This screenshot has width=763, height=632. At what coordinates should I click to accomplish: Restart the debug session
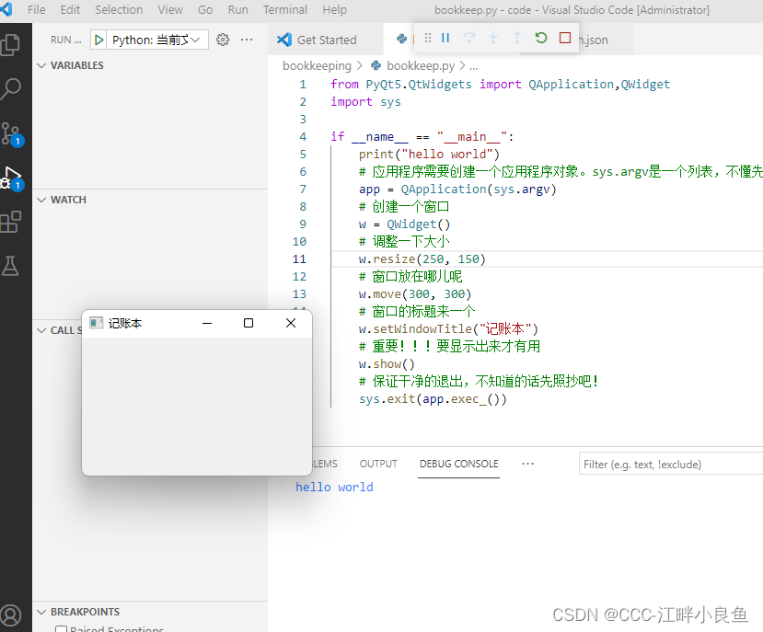(541, 38)
